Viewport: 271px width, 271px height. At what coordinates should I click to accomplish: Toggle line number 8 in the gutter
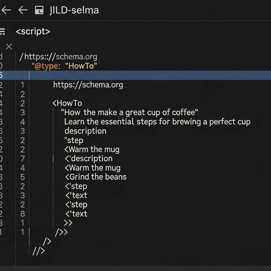(x=22, y=214)
